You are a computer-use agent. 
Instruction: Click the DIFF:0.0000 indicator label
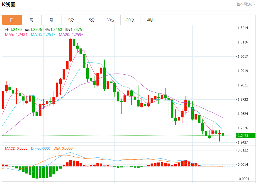[x=41, y=148]
